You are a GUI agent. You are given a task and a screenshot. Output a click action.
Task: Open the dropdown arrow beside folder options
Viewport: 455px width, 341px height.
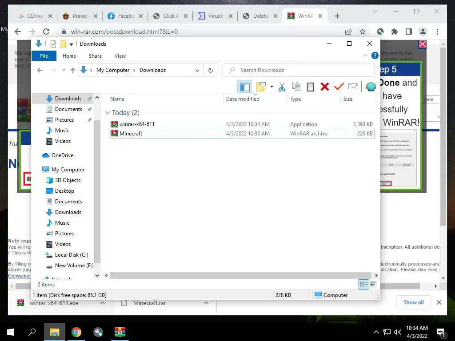[x=271, y=87]
